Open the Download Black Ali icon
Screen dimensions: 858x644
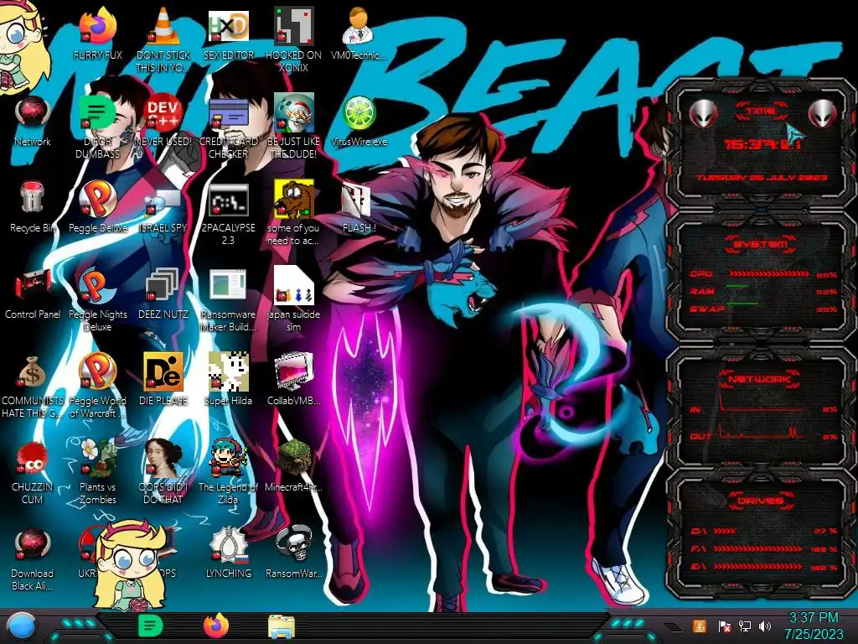pos(33,544)
